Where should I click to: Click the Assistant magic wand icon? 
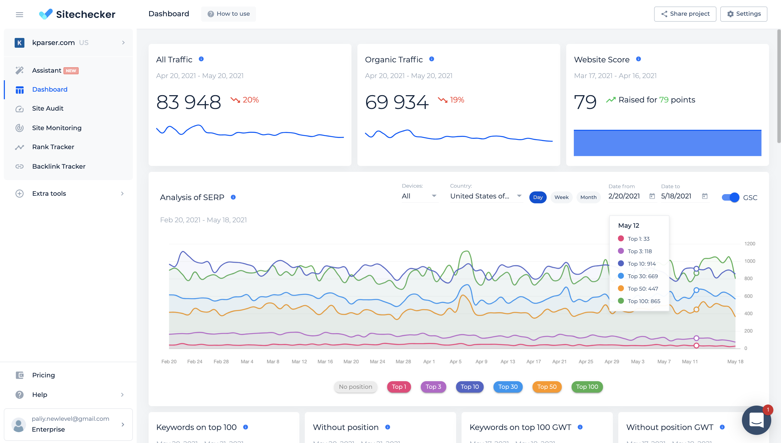tap(20, 70)
